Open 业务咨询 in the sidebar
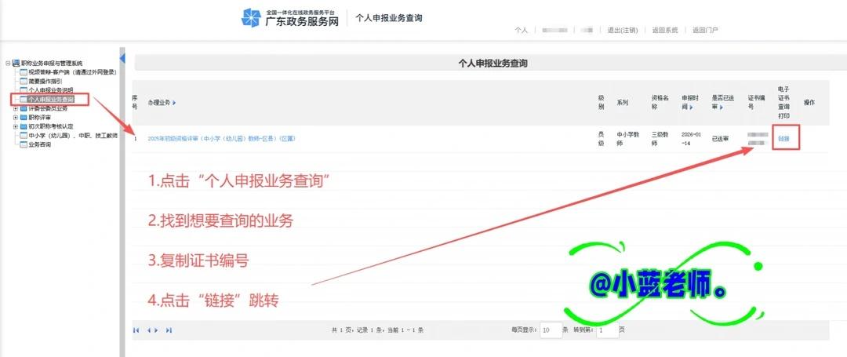 pyautogui.click(x=39, y=145)
